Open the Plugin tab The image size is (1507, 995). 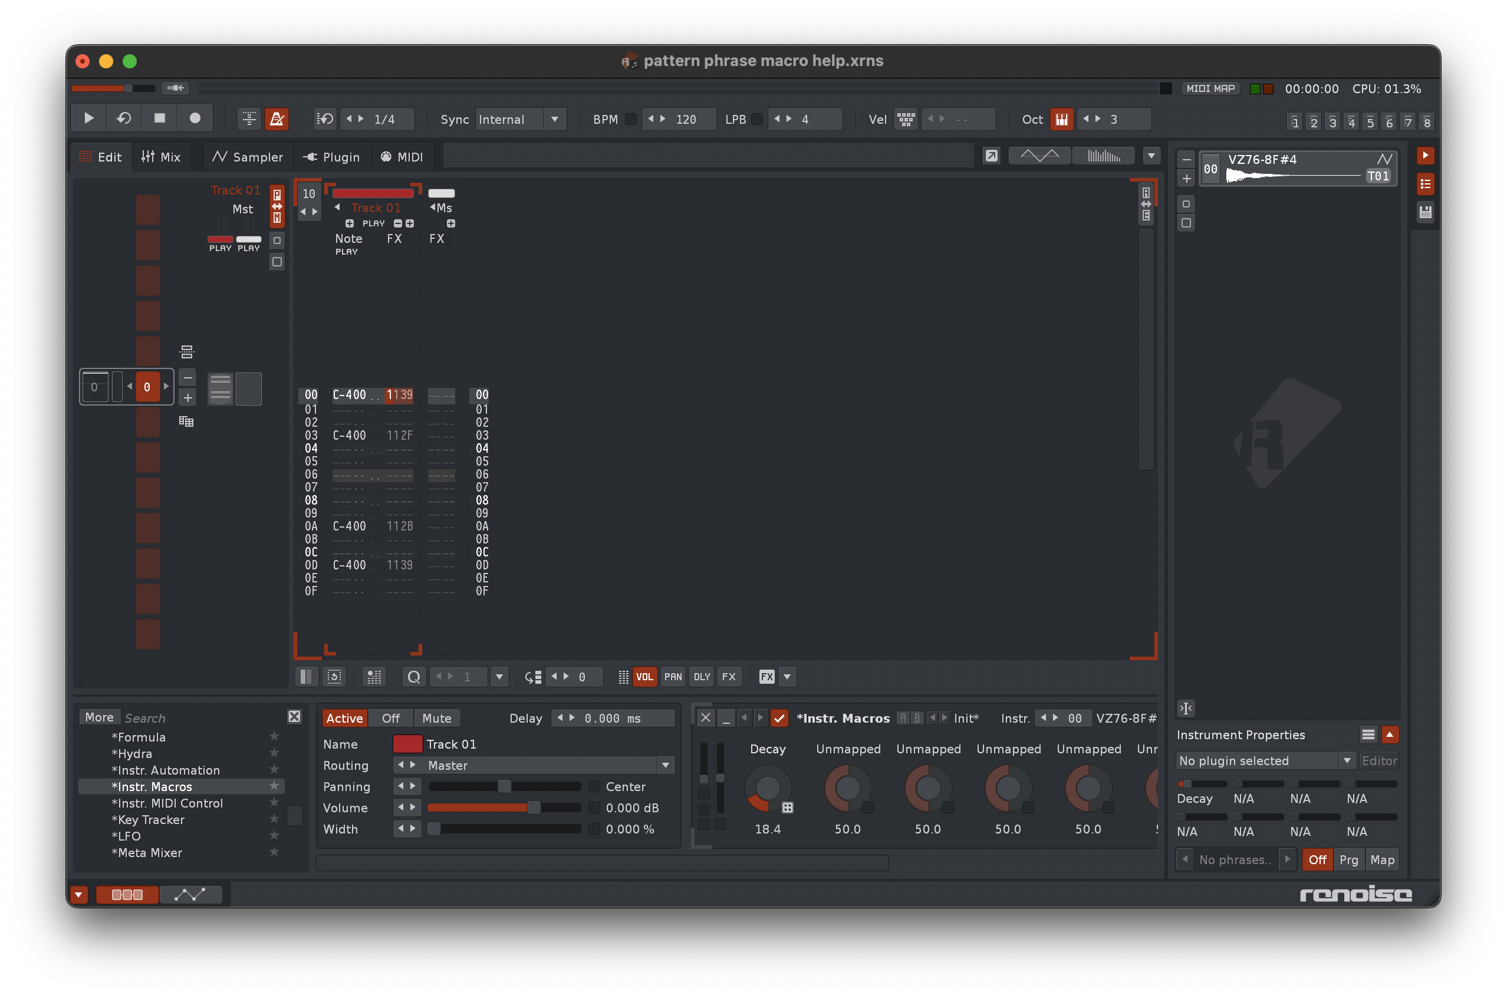click(332, 157)
